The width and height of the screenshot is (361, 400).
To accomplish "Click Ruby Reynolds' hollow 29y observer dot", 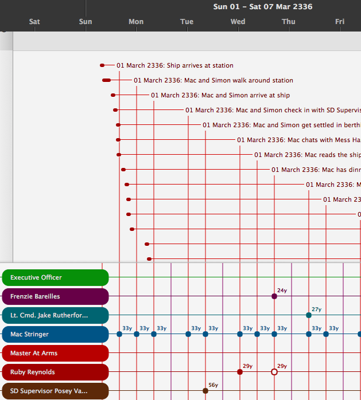I will coord(274,372).
